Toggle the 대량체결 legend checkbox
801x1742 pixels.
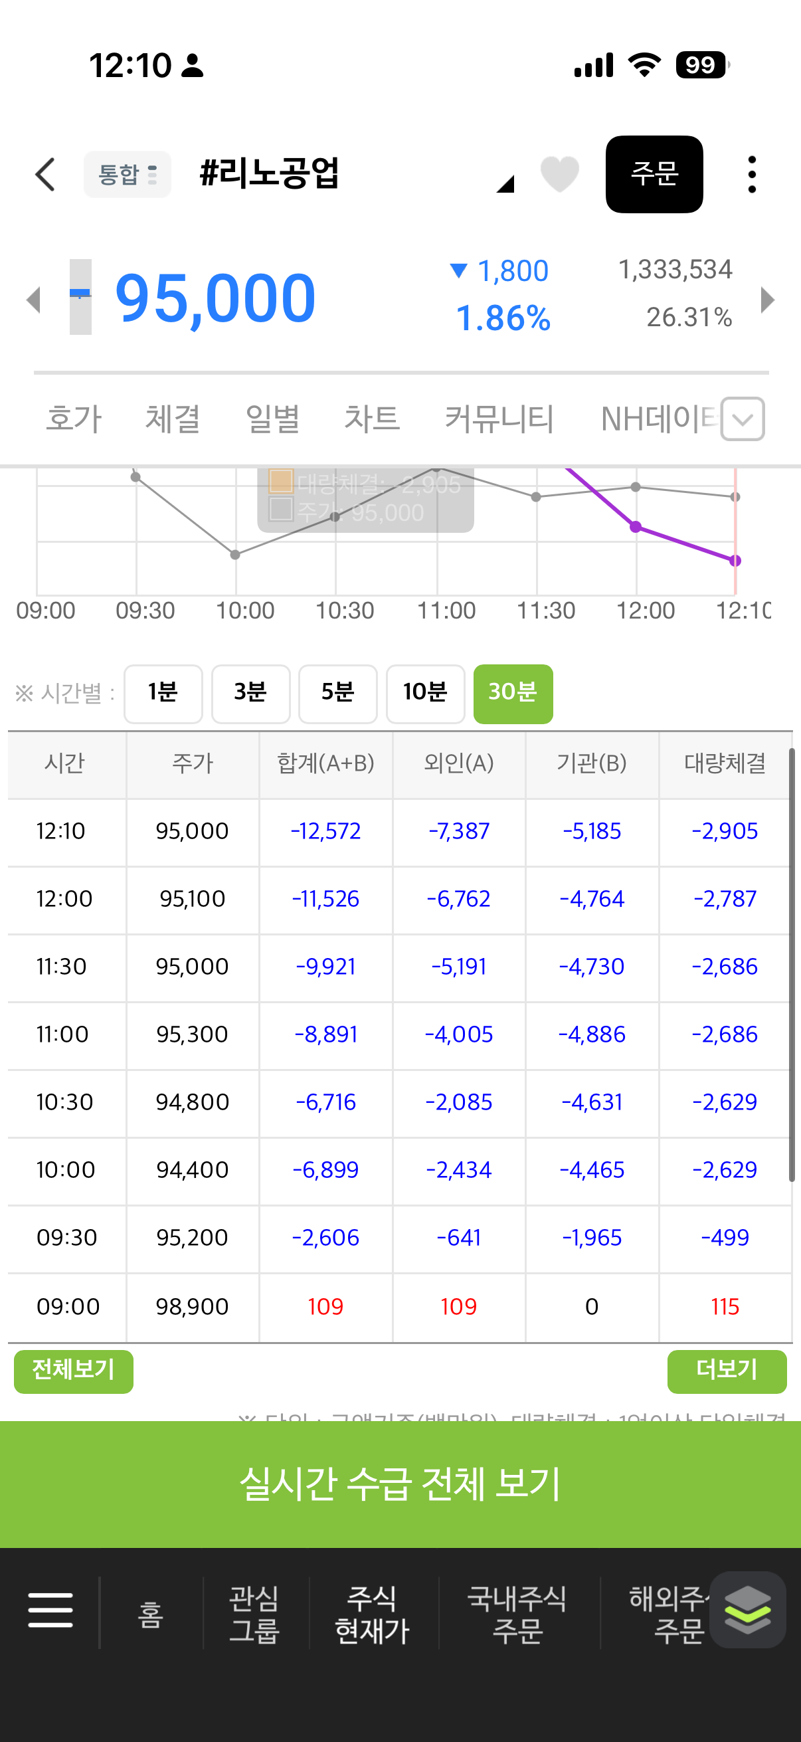click(281, 482)
